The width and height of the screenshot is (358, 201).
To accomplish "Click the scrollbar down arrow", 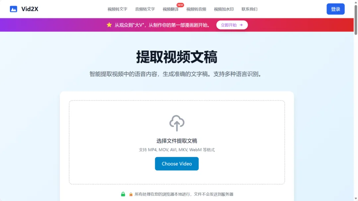I will coord(356,199).
